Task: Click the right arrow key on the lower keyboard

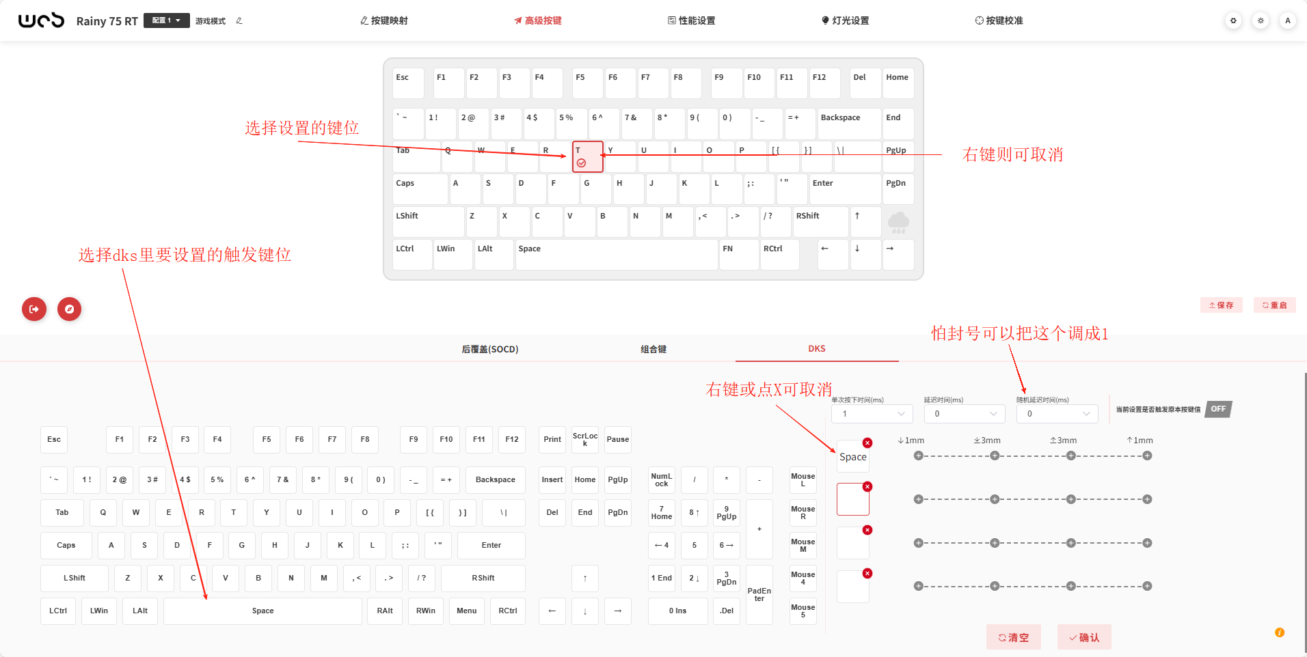Action: (618, 611)
